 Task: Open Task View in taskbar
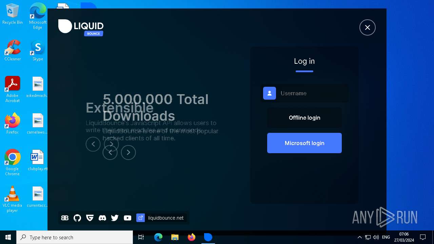(141, 237)
